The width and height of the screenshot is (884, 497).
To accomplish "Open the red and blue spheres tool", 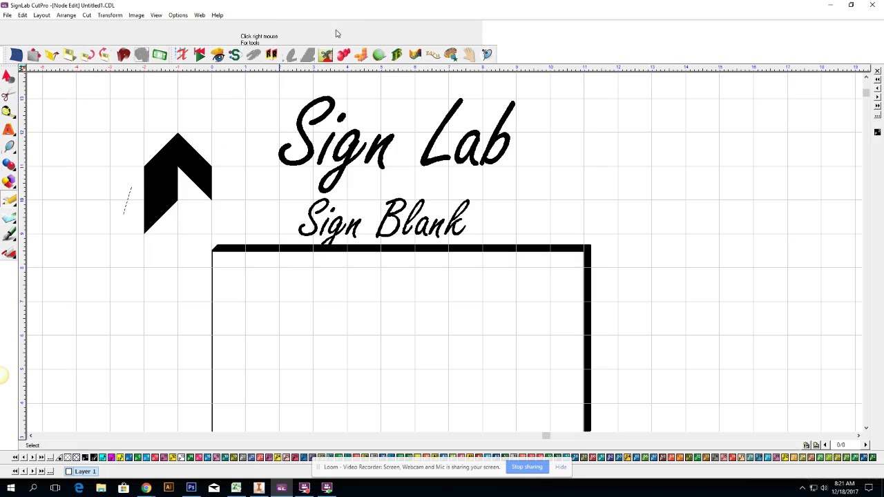I will (8, 165).
